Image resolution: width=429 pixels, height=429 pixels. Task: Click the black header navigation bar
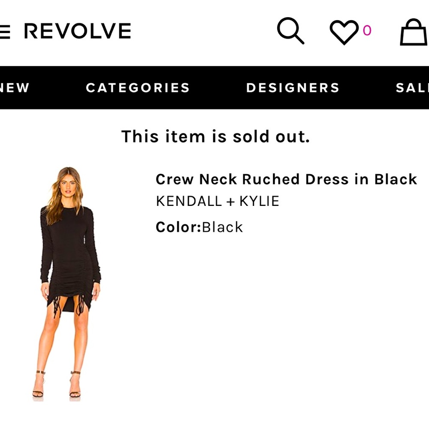click(214, 88)
